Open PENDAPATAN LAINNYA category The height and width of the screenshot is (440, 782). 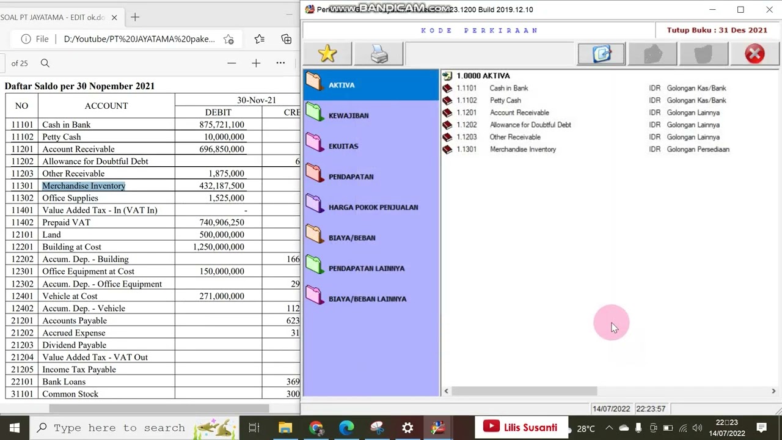click(x=371, y=268)
